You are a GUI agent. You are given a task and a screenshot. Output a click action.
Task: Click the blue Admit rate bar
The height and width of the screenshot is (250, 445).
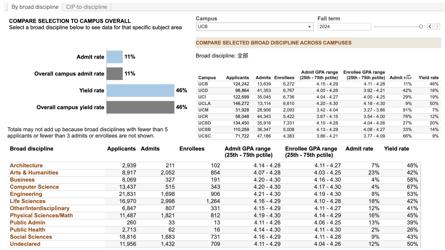[114, 57]
